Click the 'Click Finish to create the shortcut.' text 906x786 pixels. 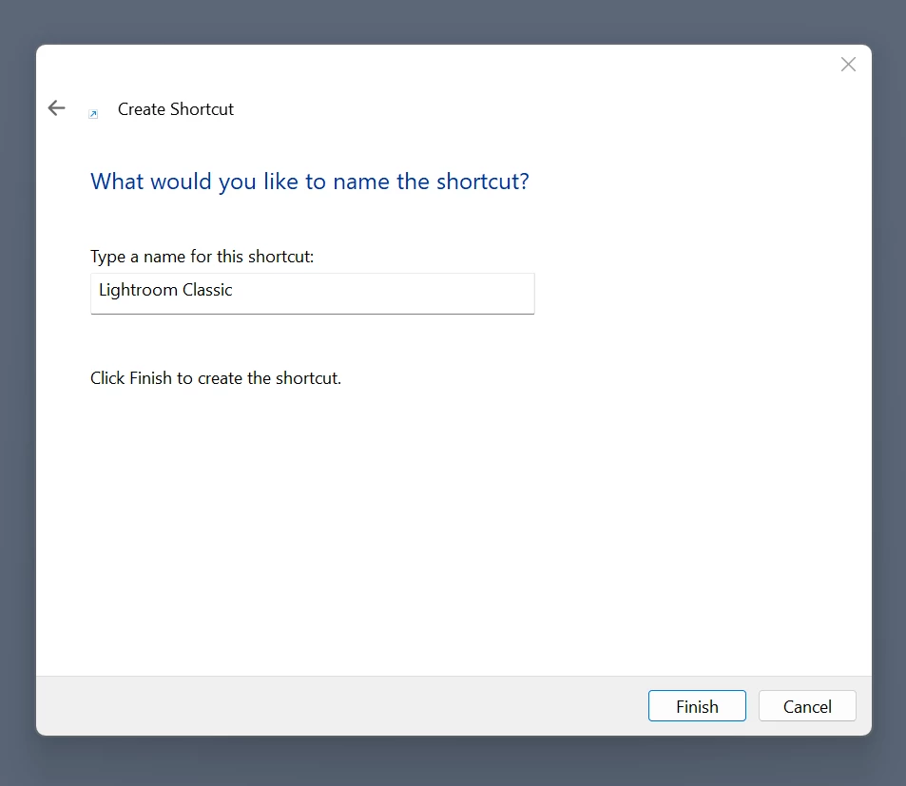pos(216,378)
